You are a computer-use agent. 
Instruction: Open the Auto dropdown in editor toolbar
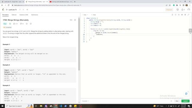(x=94, y=15)
